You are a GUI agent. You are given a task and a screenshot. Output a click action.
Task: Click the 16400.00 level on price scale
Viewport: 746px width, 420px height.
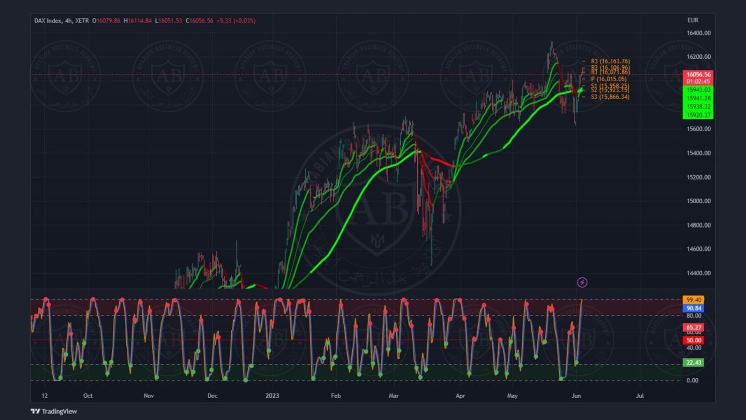tap(698, 33)
